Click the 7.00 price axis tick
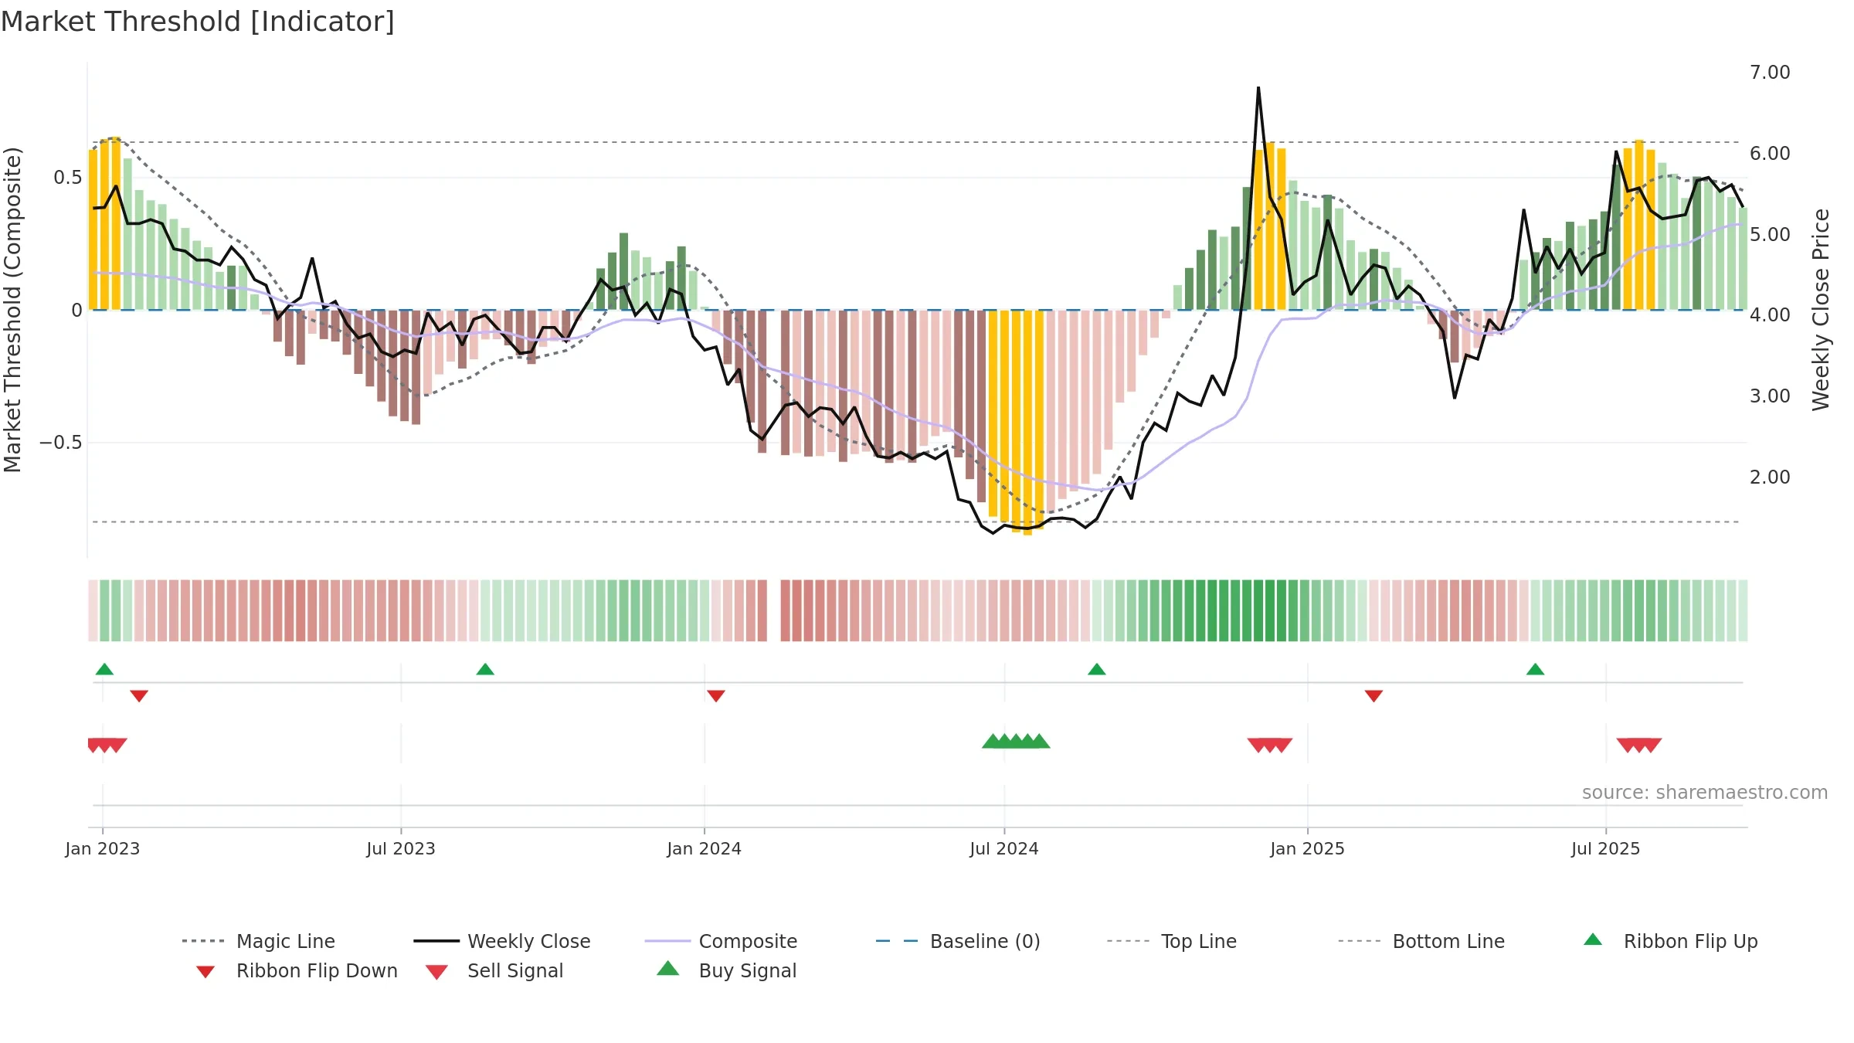This screenshot has height=1043, width=1854. pyautogui.click(x=1770, y=73)
